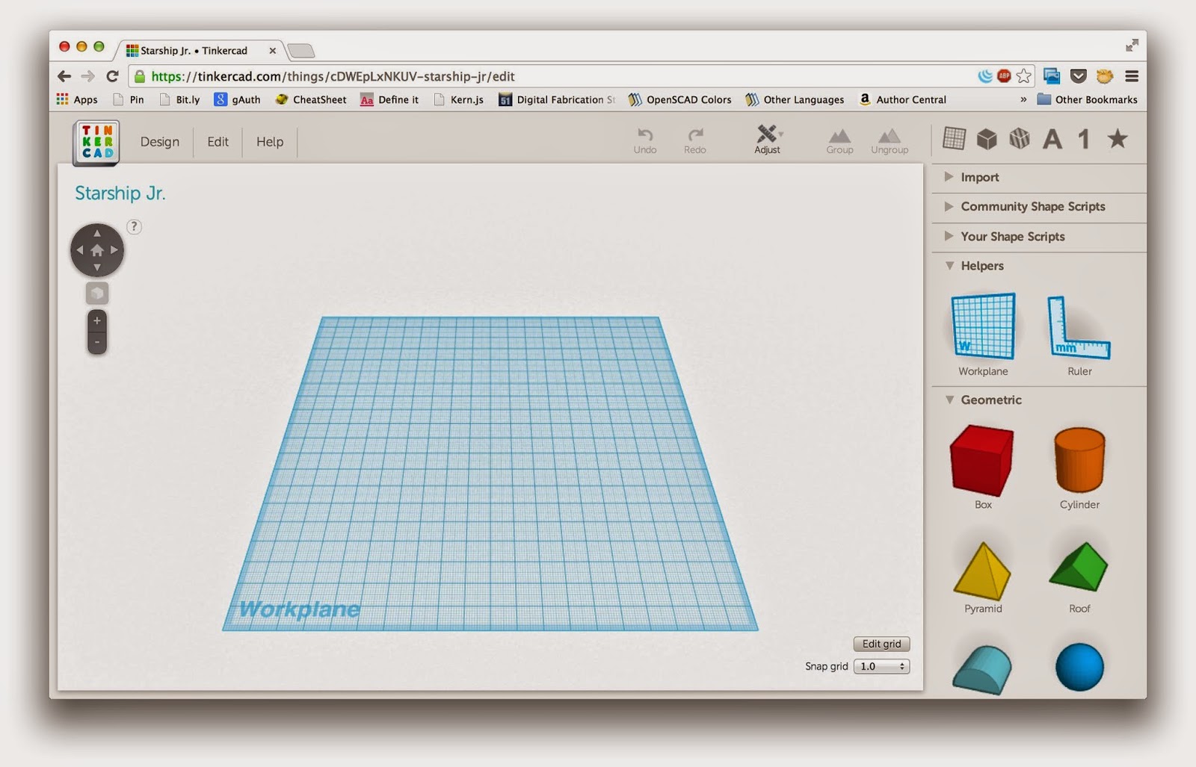Click the fit-view cube button
The height and width of the screenshot is (767, 1196).
[x=97, y=293]
